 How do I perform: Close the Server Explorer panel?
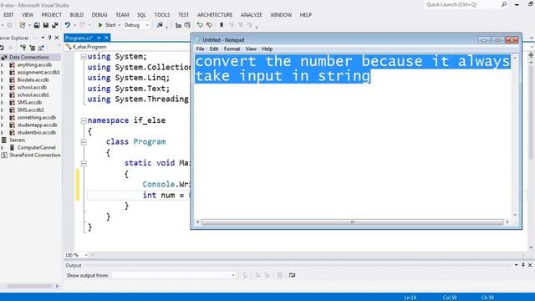(57, 38)
